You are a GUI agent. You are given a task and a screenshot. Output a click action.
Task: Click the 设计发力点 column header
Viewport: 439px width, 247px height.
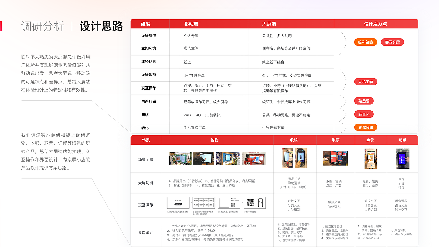pos(376,24)
